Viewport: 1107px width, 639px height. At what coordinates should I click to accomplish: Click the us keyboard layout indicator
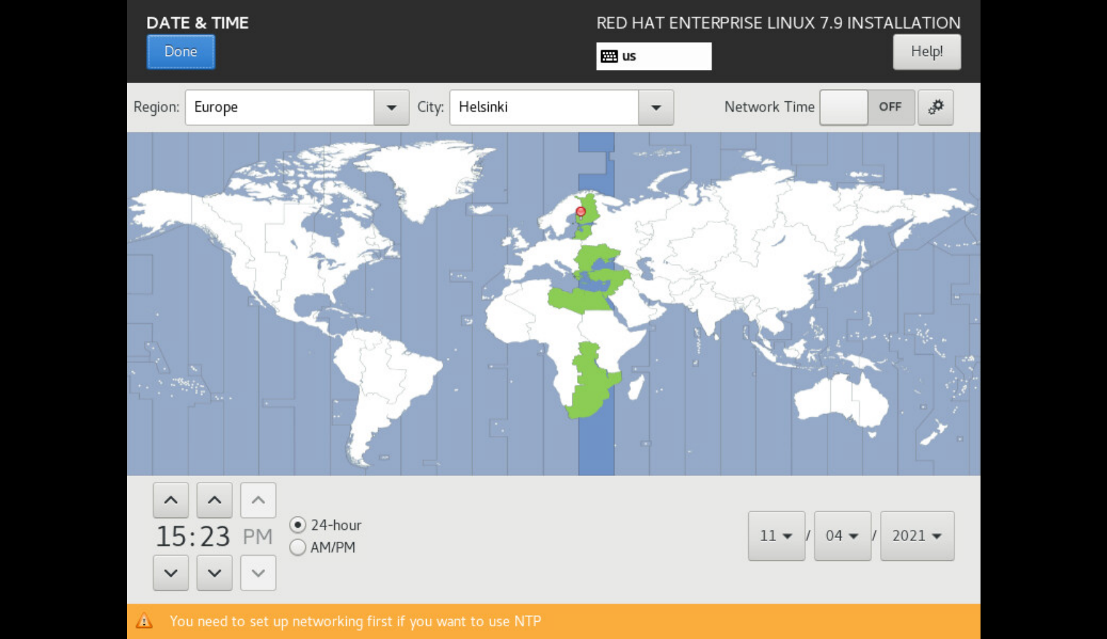coord(654,57)
